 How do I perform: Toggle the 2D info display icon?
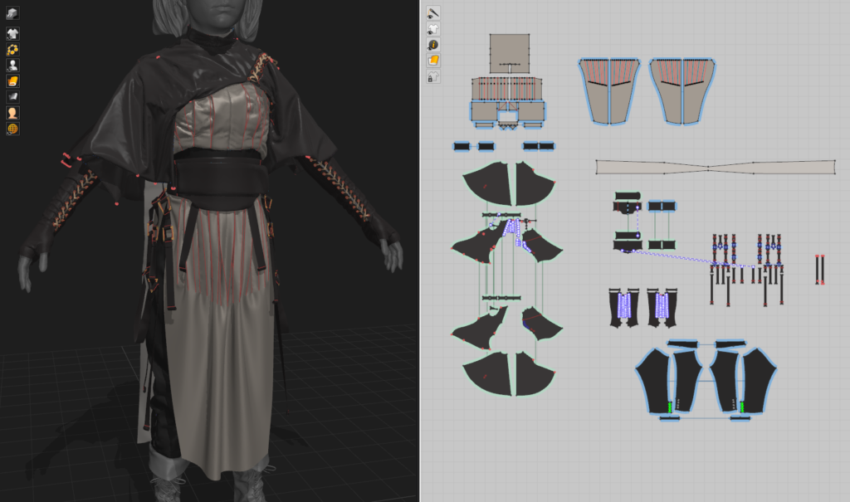[x=432, y=45]
